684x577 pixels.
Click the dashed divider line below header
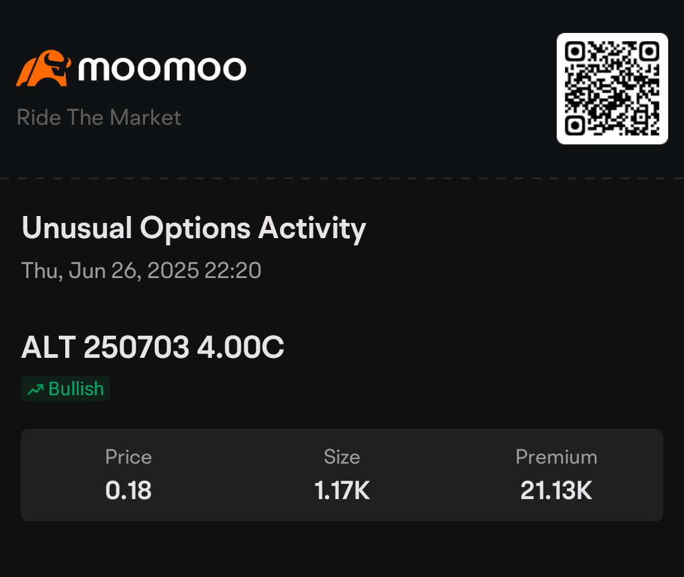click(342, 178)
